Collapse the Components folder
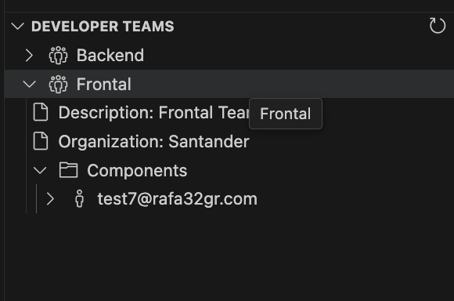 pyautogui.click(x=40, y=171)
